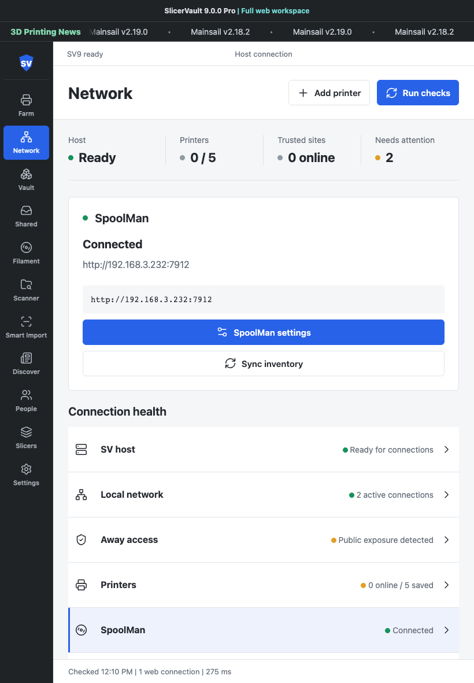Image resolution: width=474 pixels, height=683 pixels.
Task: Click the Checked 12:10 PM footer text
Action: 101,671
